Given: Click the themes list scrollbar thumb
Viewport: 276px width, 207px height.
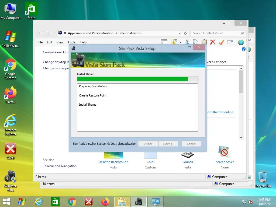Looking at the screenshot, I should [x=241, y=82].
